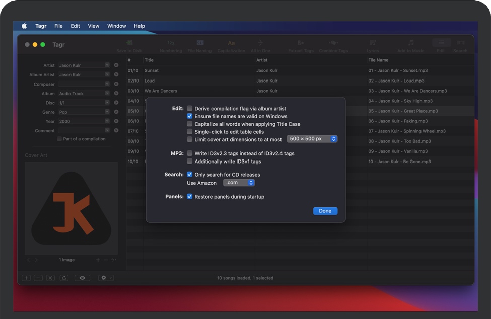Open the Edit menu in menu bar
The height and width of the screenshot is (319, 491).
75,26
